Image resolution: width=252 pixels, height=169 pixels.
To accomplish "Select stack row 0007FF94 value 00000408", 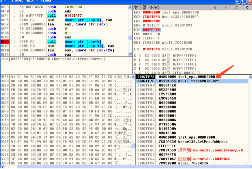I will coord(192,107).
